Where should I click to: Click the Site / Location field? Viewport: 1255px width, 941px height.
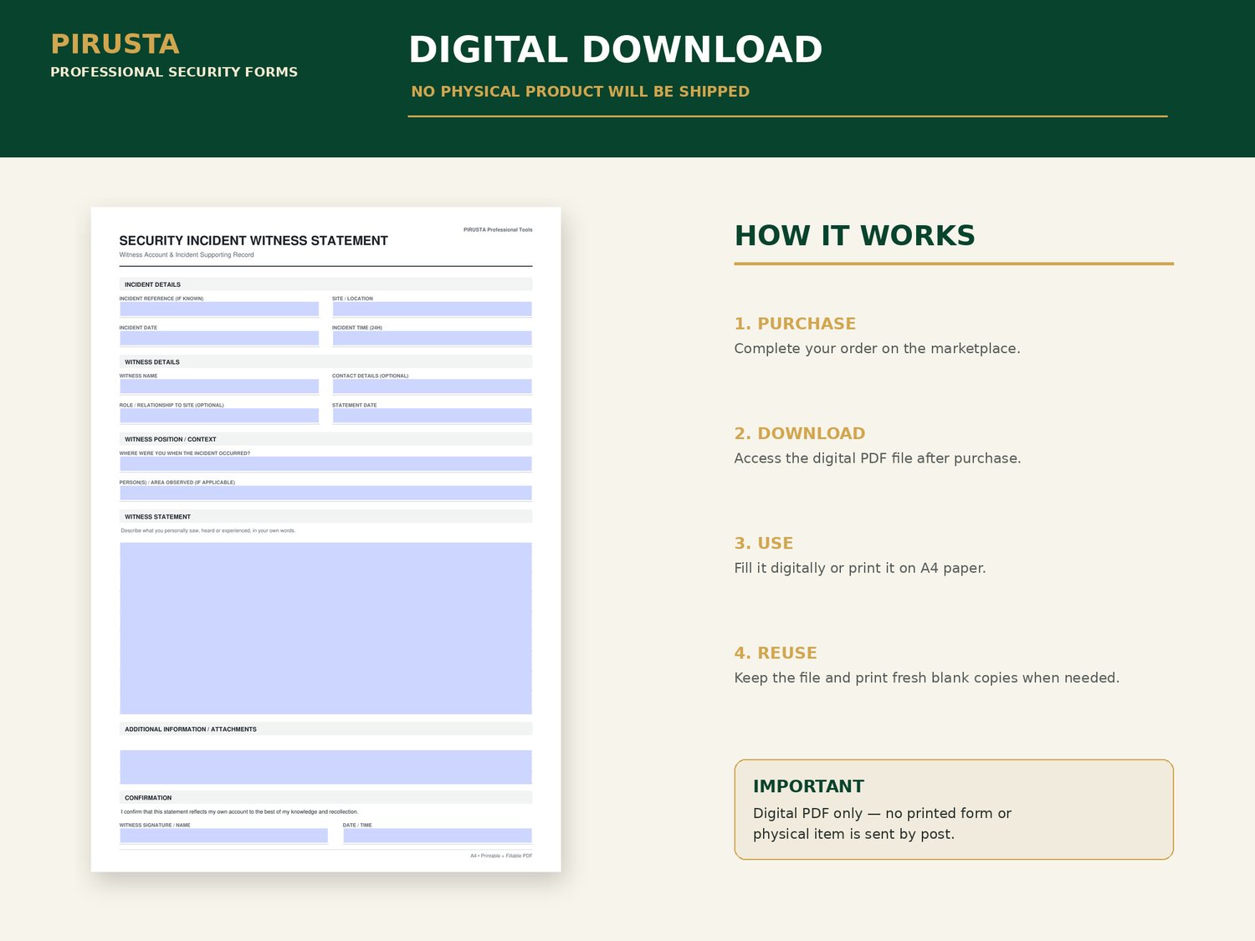pyautogui.click(x=432, y=309)
